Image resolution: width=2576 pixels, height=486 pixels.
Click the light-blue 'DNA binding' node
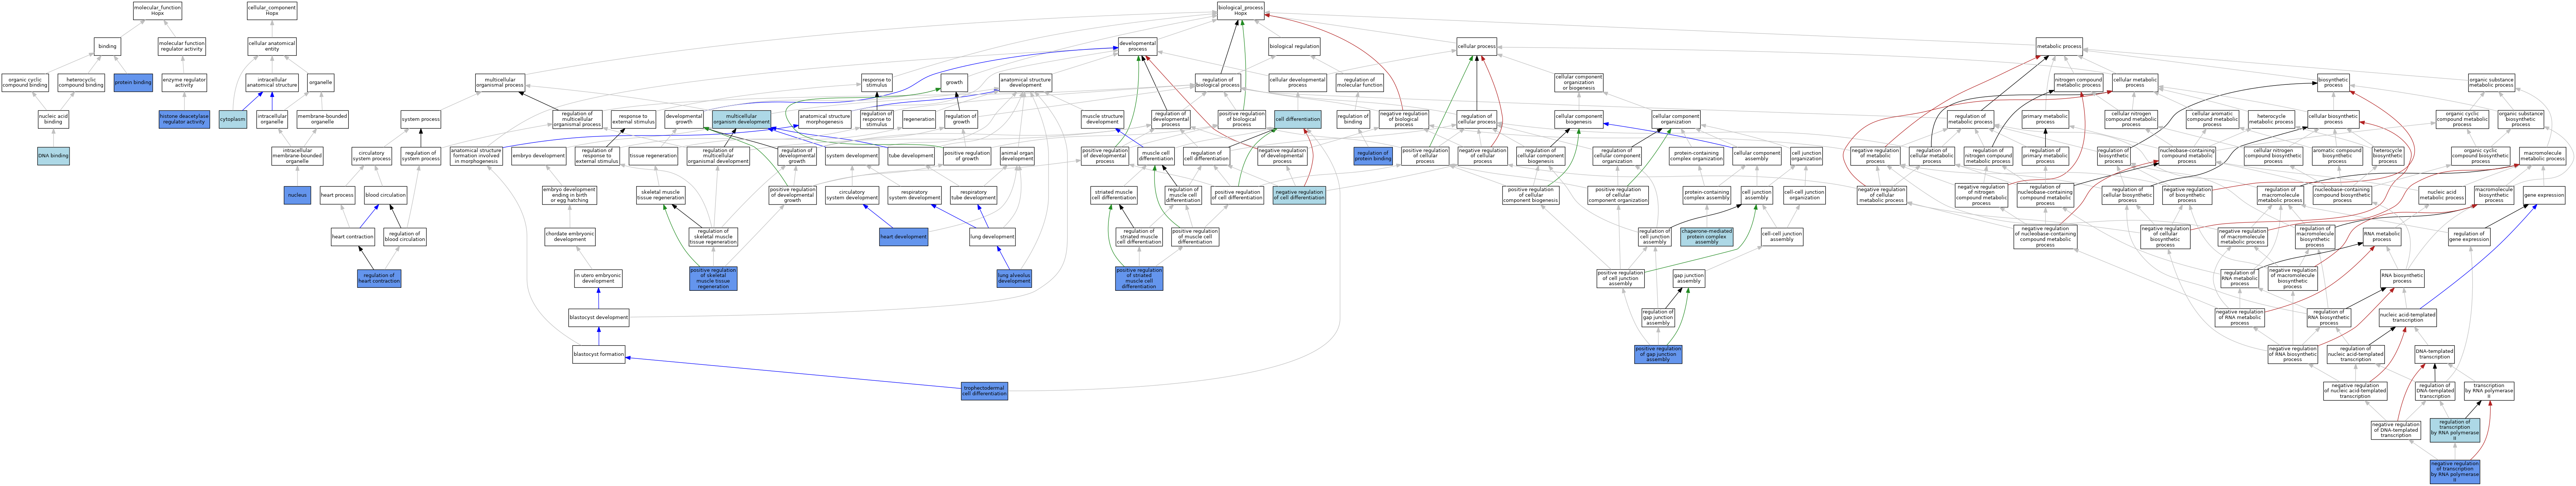(x=53, y=156)
